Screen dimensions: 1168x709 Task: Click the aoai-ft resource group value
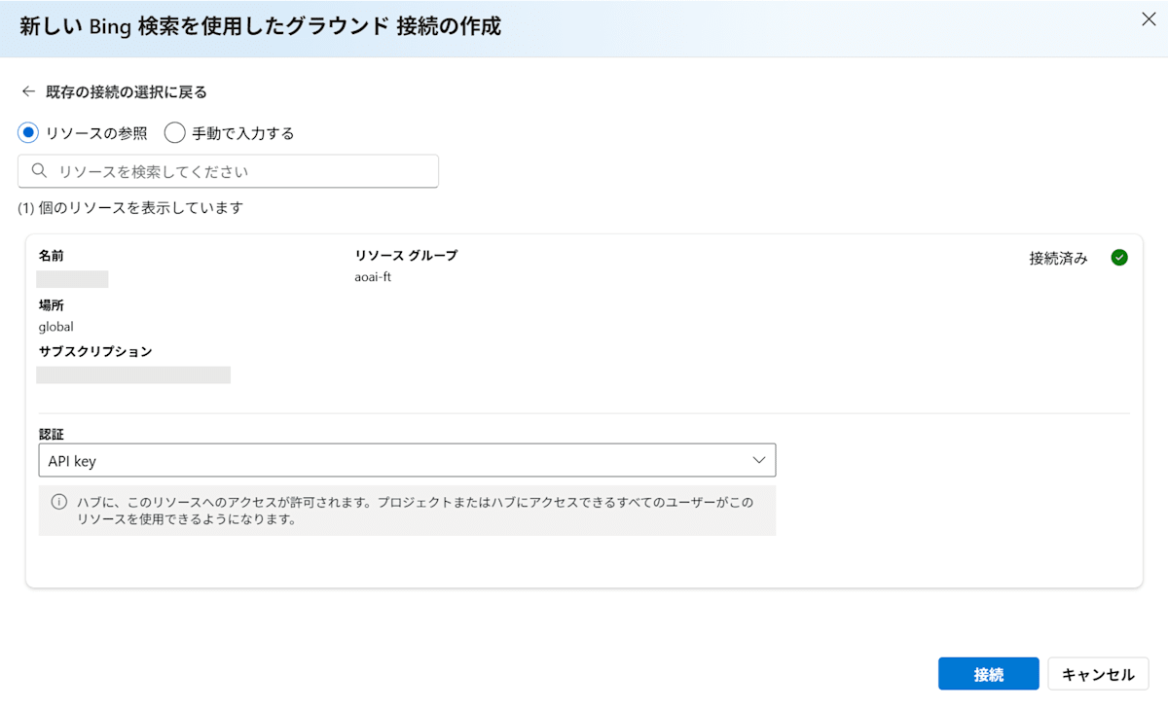tap(373, 277)
